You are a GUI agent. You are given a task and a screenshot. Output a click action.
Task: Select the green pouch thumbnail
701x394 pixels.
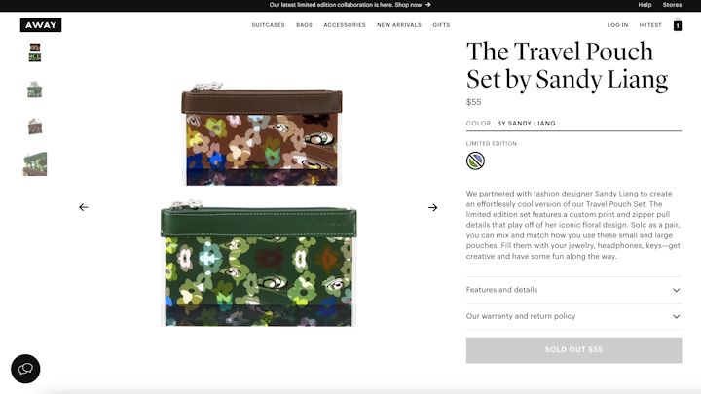coord(34,90)
